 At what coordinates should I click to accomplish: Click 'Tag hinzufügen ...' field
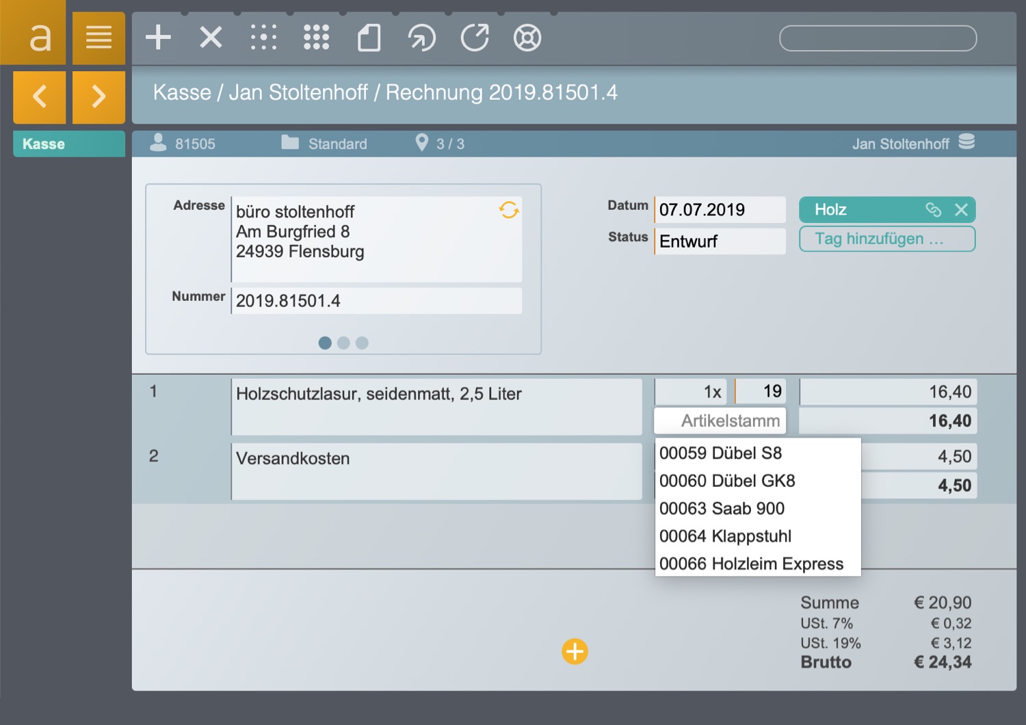[887, 239]
